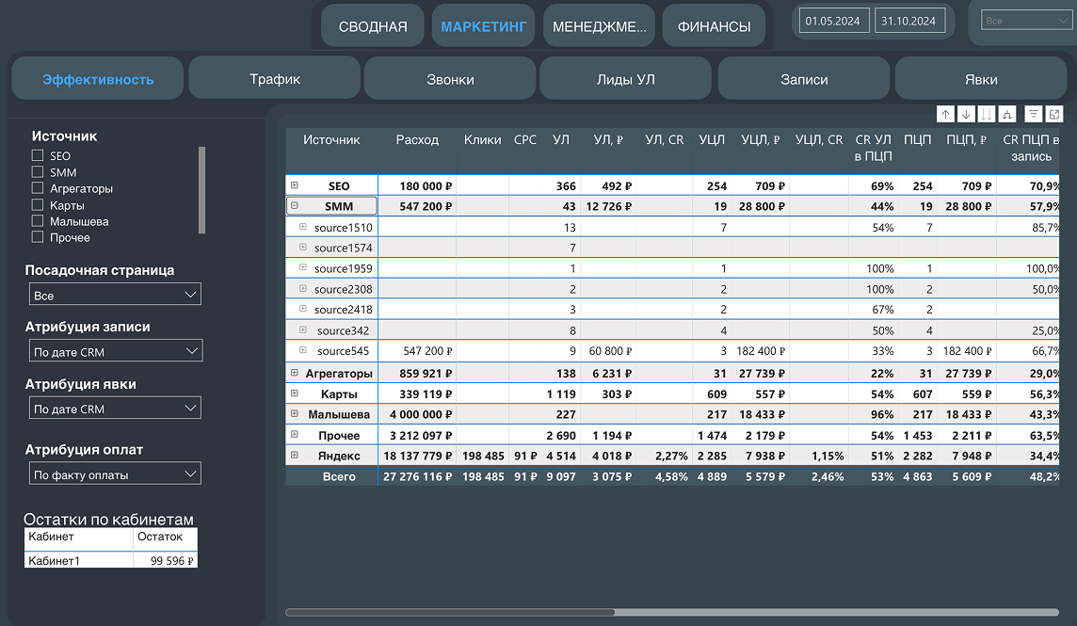Expand the SEO row plus icon

(295, 186)
